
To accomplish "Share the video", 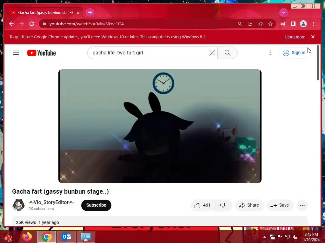I will pos(249,205).
